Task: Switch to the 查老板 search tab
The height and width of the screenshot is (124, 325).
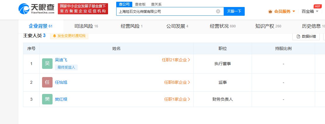Action: pos(140,4)
